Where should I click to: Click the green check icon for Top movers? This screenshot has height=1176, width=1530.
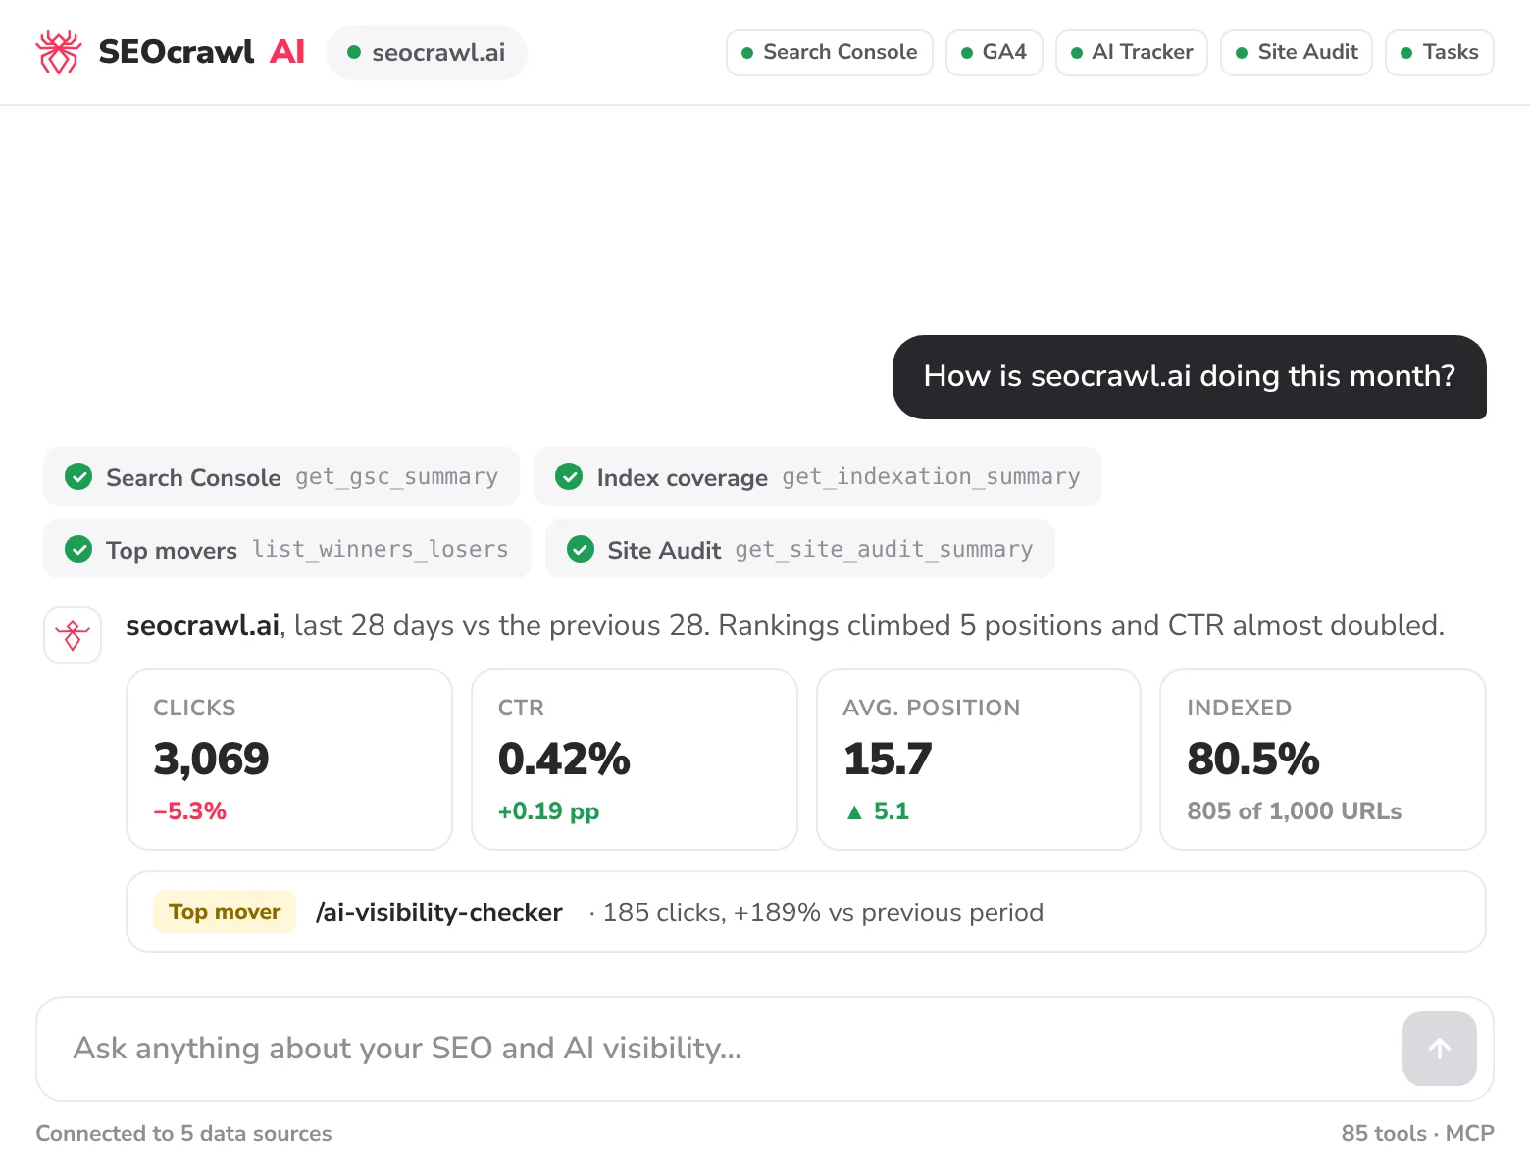(x=78, y=549)
